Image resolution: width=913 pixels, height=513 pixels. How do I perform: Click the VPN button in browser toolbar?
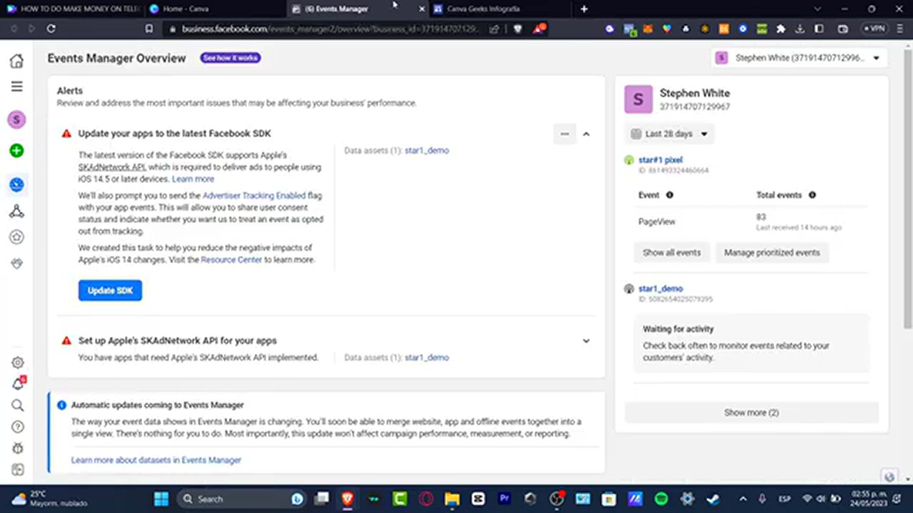pos(875,28)
